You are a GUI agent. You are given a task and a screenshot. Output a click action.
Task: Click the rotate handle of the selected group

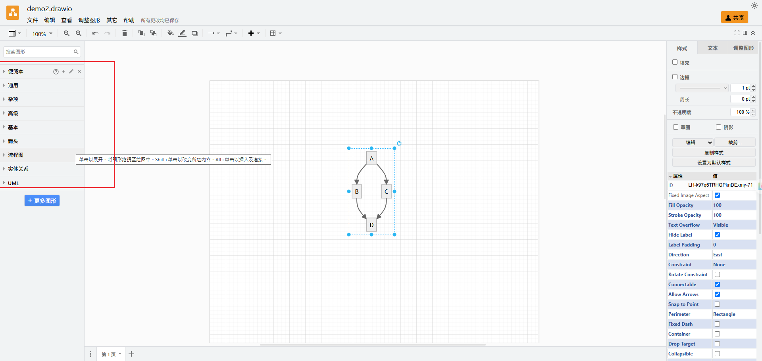pos(399,143)
